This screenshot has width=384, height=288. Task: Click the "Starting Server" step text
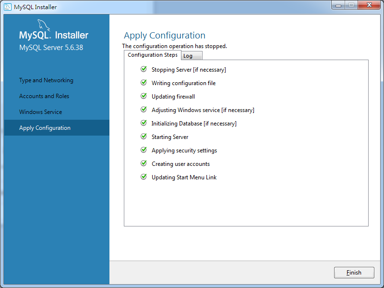click(x=170, y=137)
